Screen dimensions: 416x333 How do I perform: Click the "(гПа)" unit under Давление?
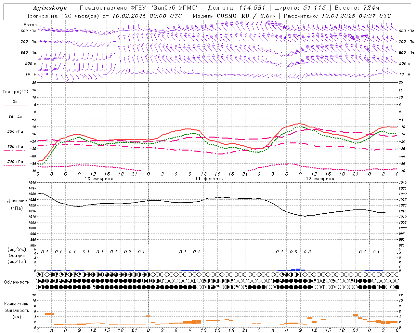[x=17, y=208]
